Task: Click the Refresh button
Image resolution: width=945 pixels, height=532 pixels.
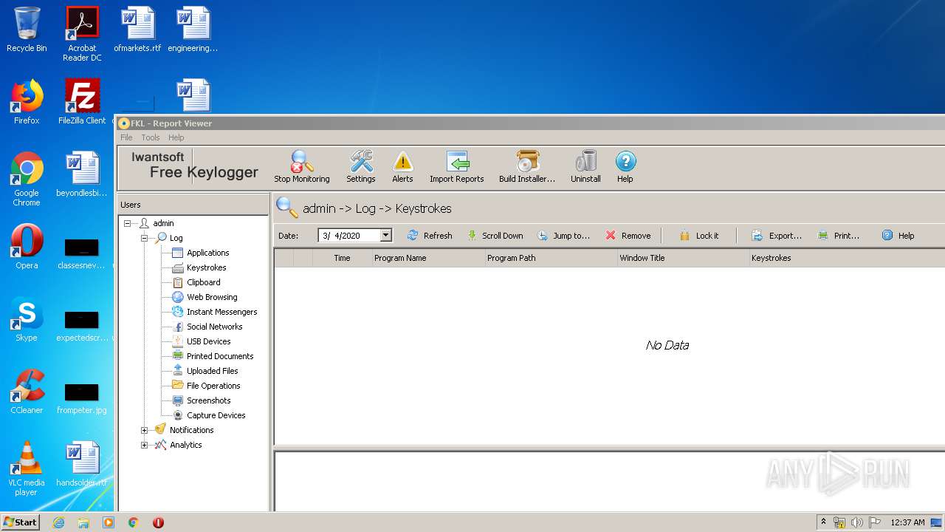Action: tap(430, 236)
